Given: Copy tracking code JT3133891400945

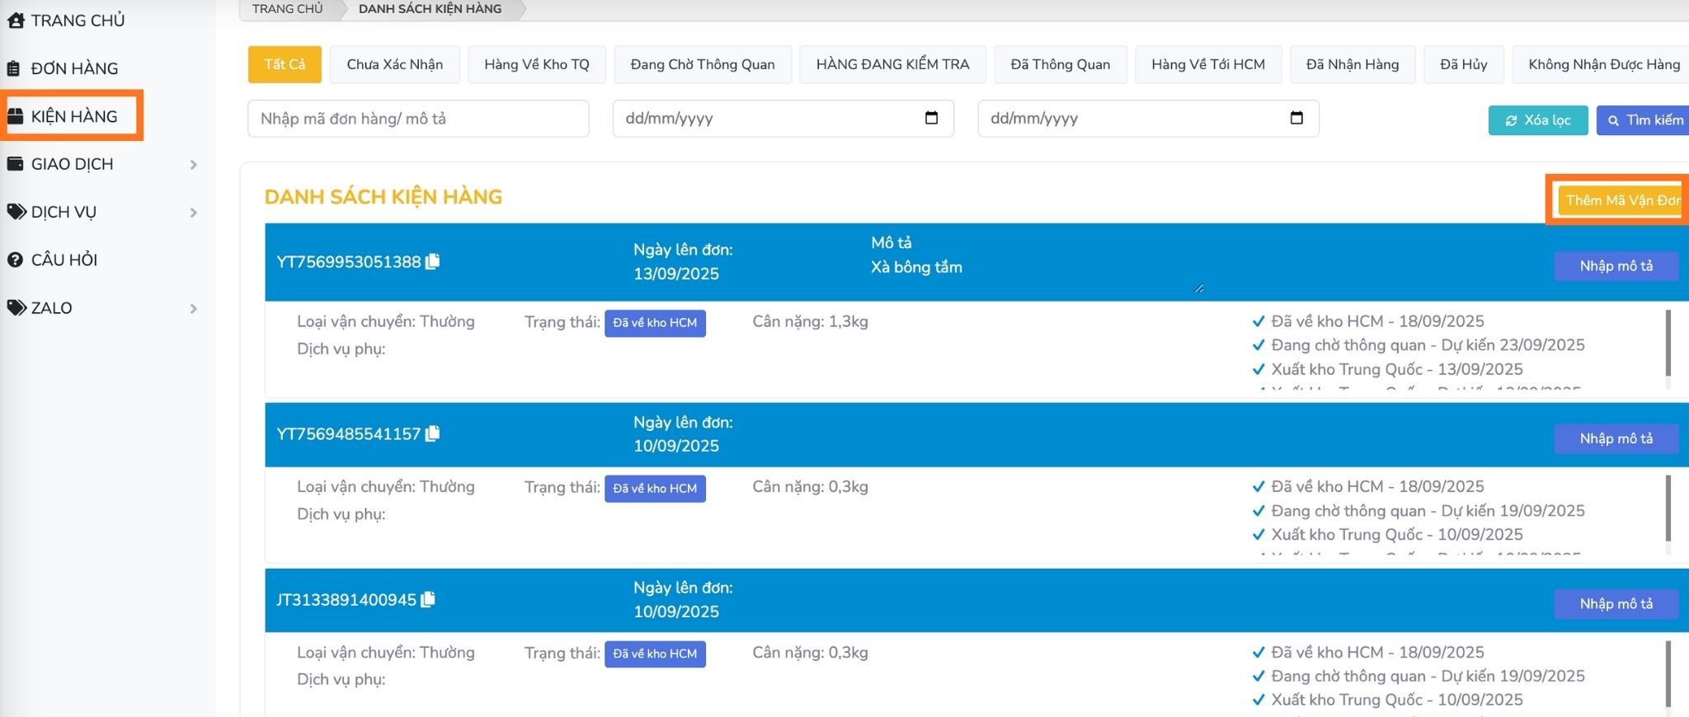Looking at the screenshot, I should click(x=428, y=599).
